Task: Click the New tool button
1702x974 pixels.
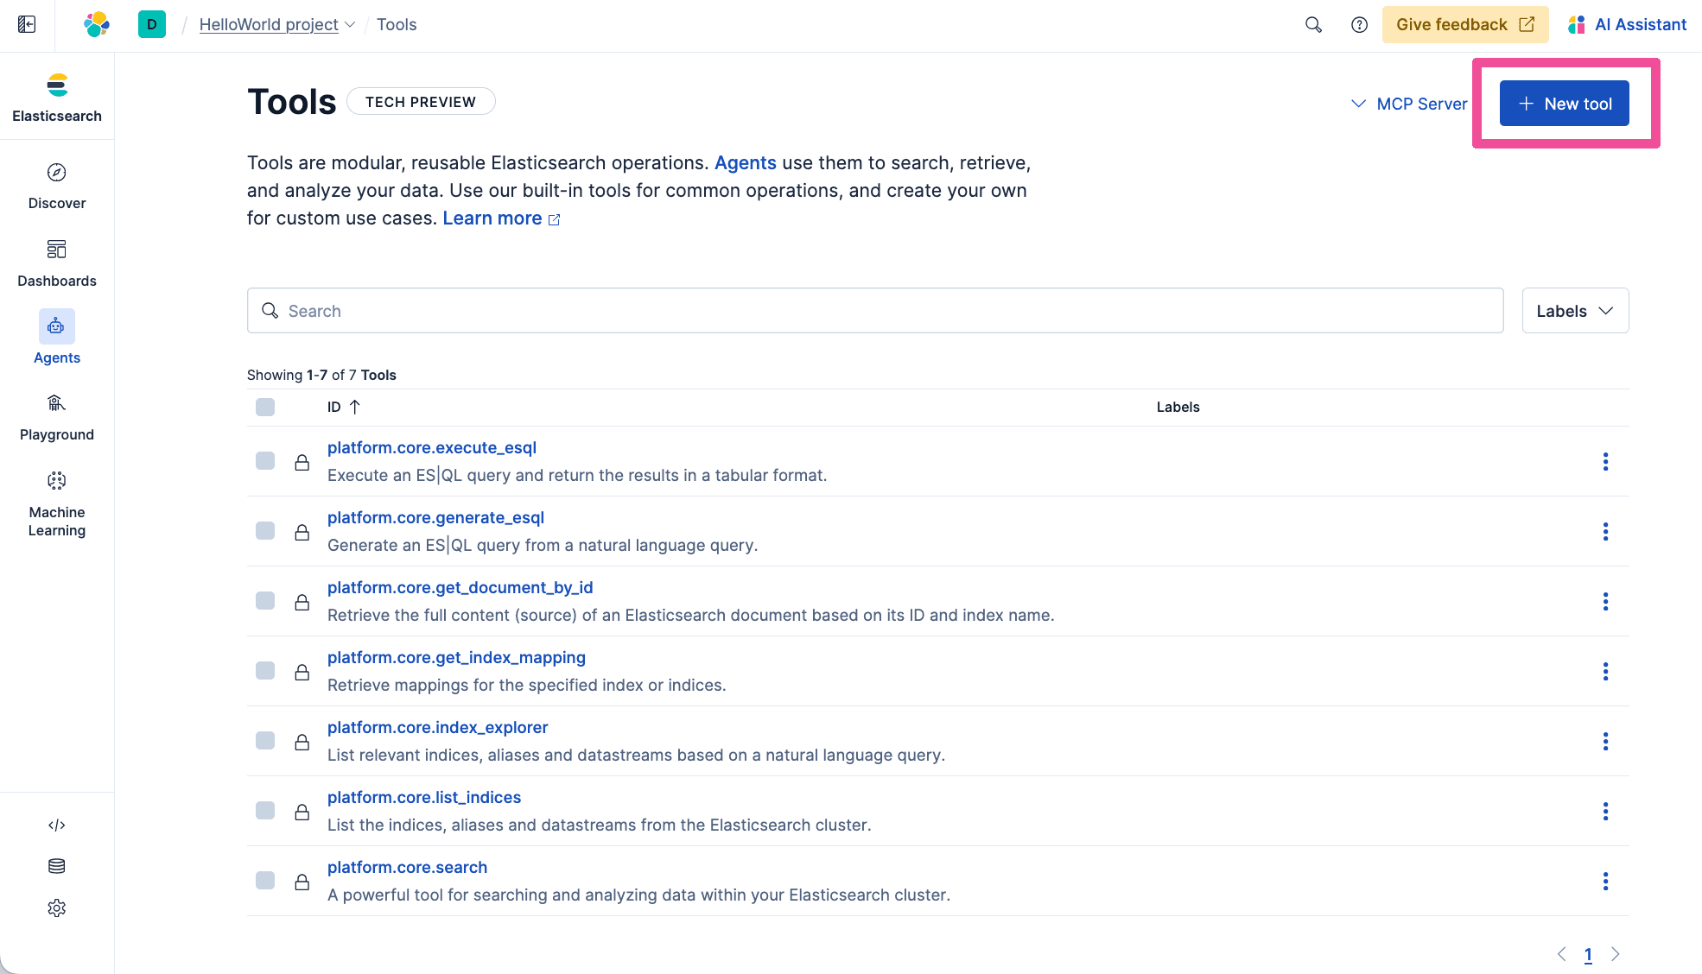Action: tap(1564, 103)
